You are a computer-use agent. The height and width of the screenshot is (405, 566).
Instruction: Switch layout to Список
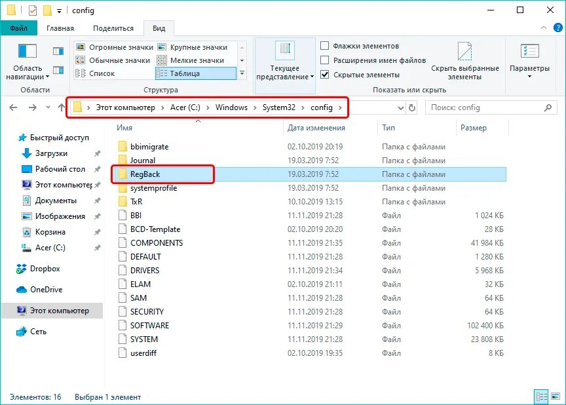pos(95,73)
